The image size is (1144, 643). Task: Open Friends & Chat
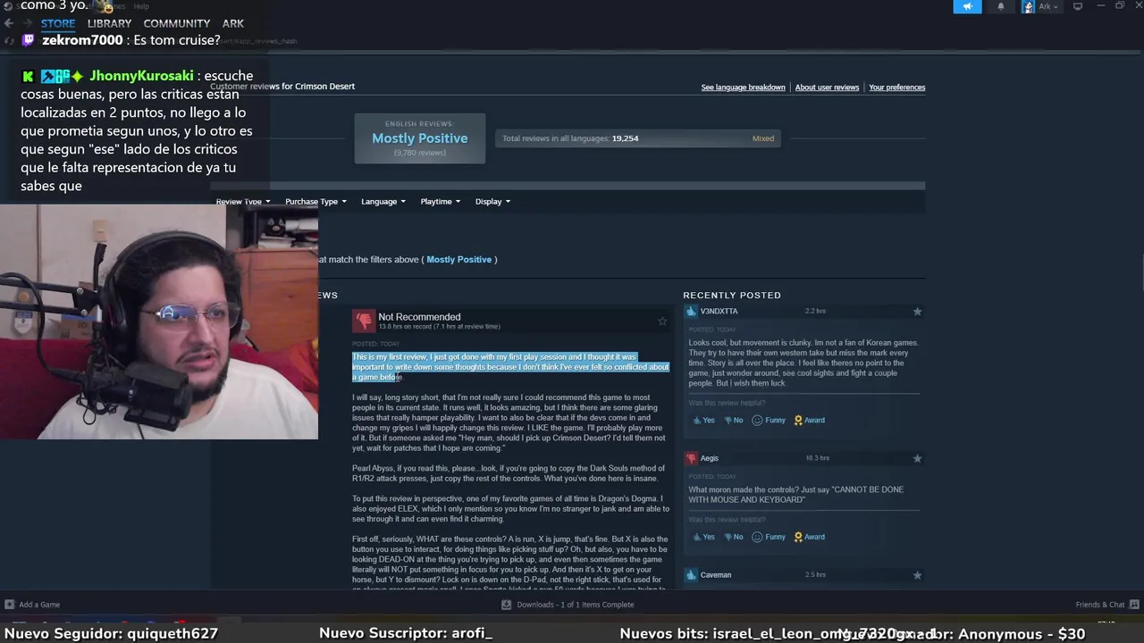pyautogui.click(x=1100, y=605)
